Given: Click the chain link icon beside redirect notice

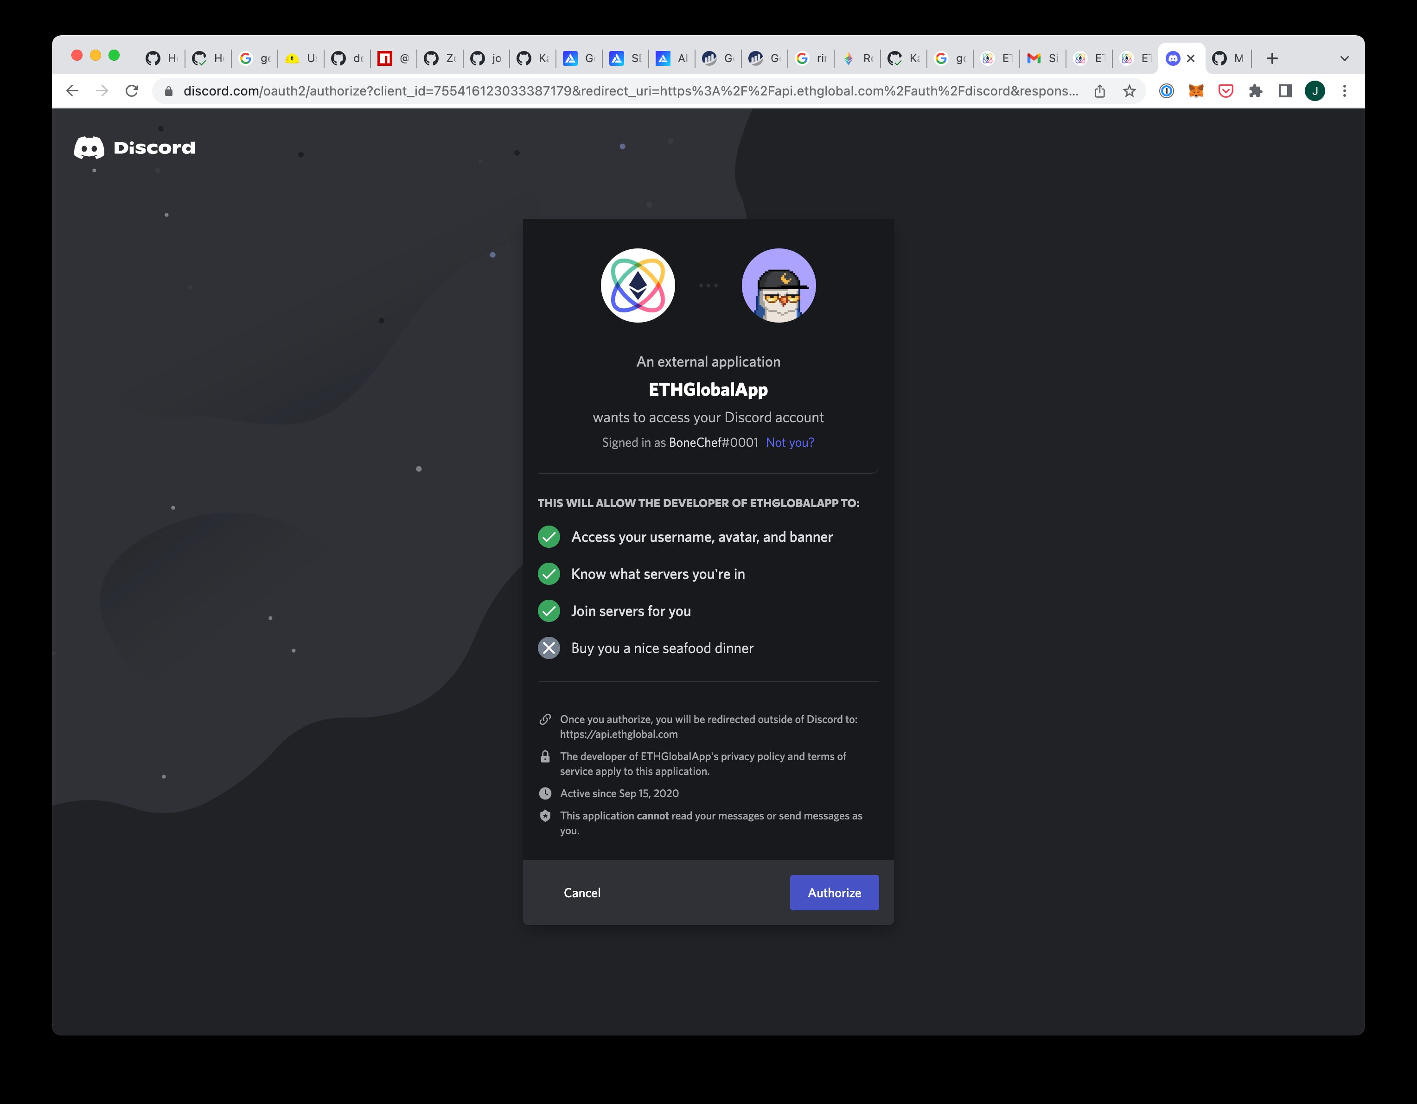Looking at the screenshot, I should pos(545,719).
